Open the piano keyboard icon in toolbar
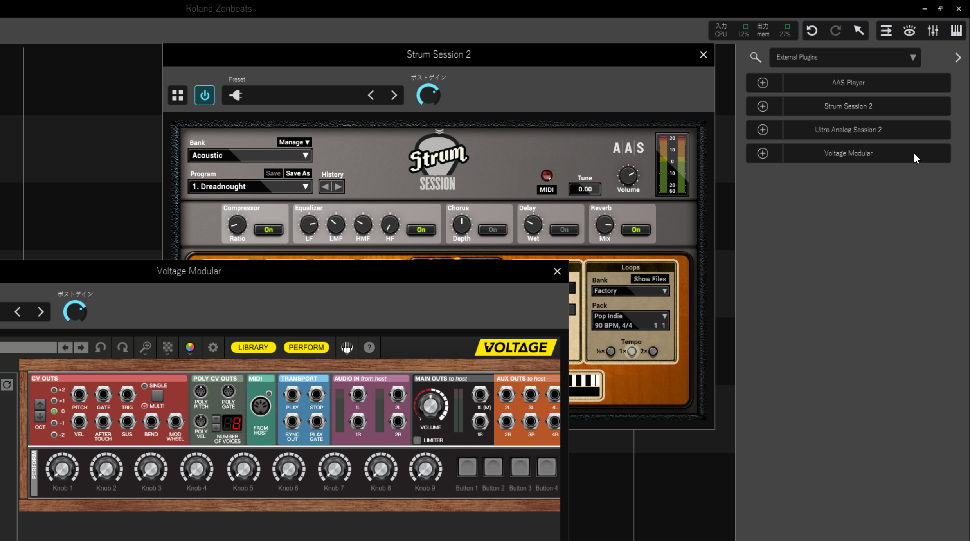 click(x=956, y=31)
